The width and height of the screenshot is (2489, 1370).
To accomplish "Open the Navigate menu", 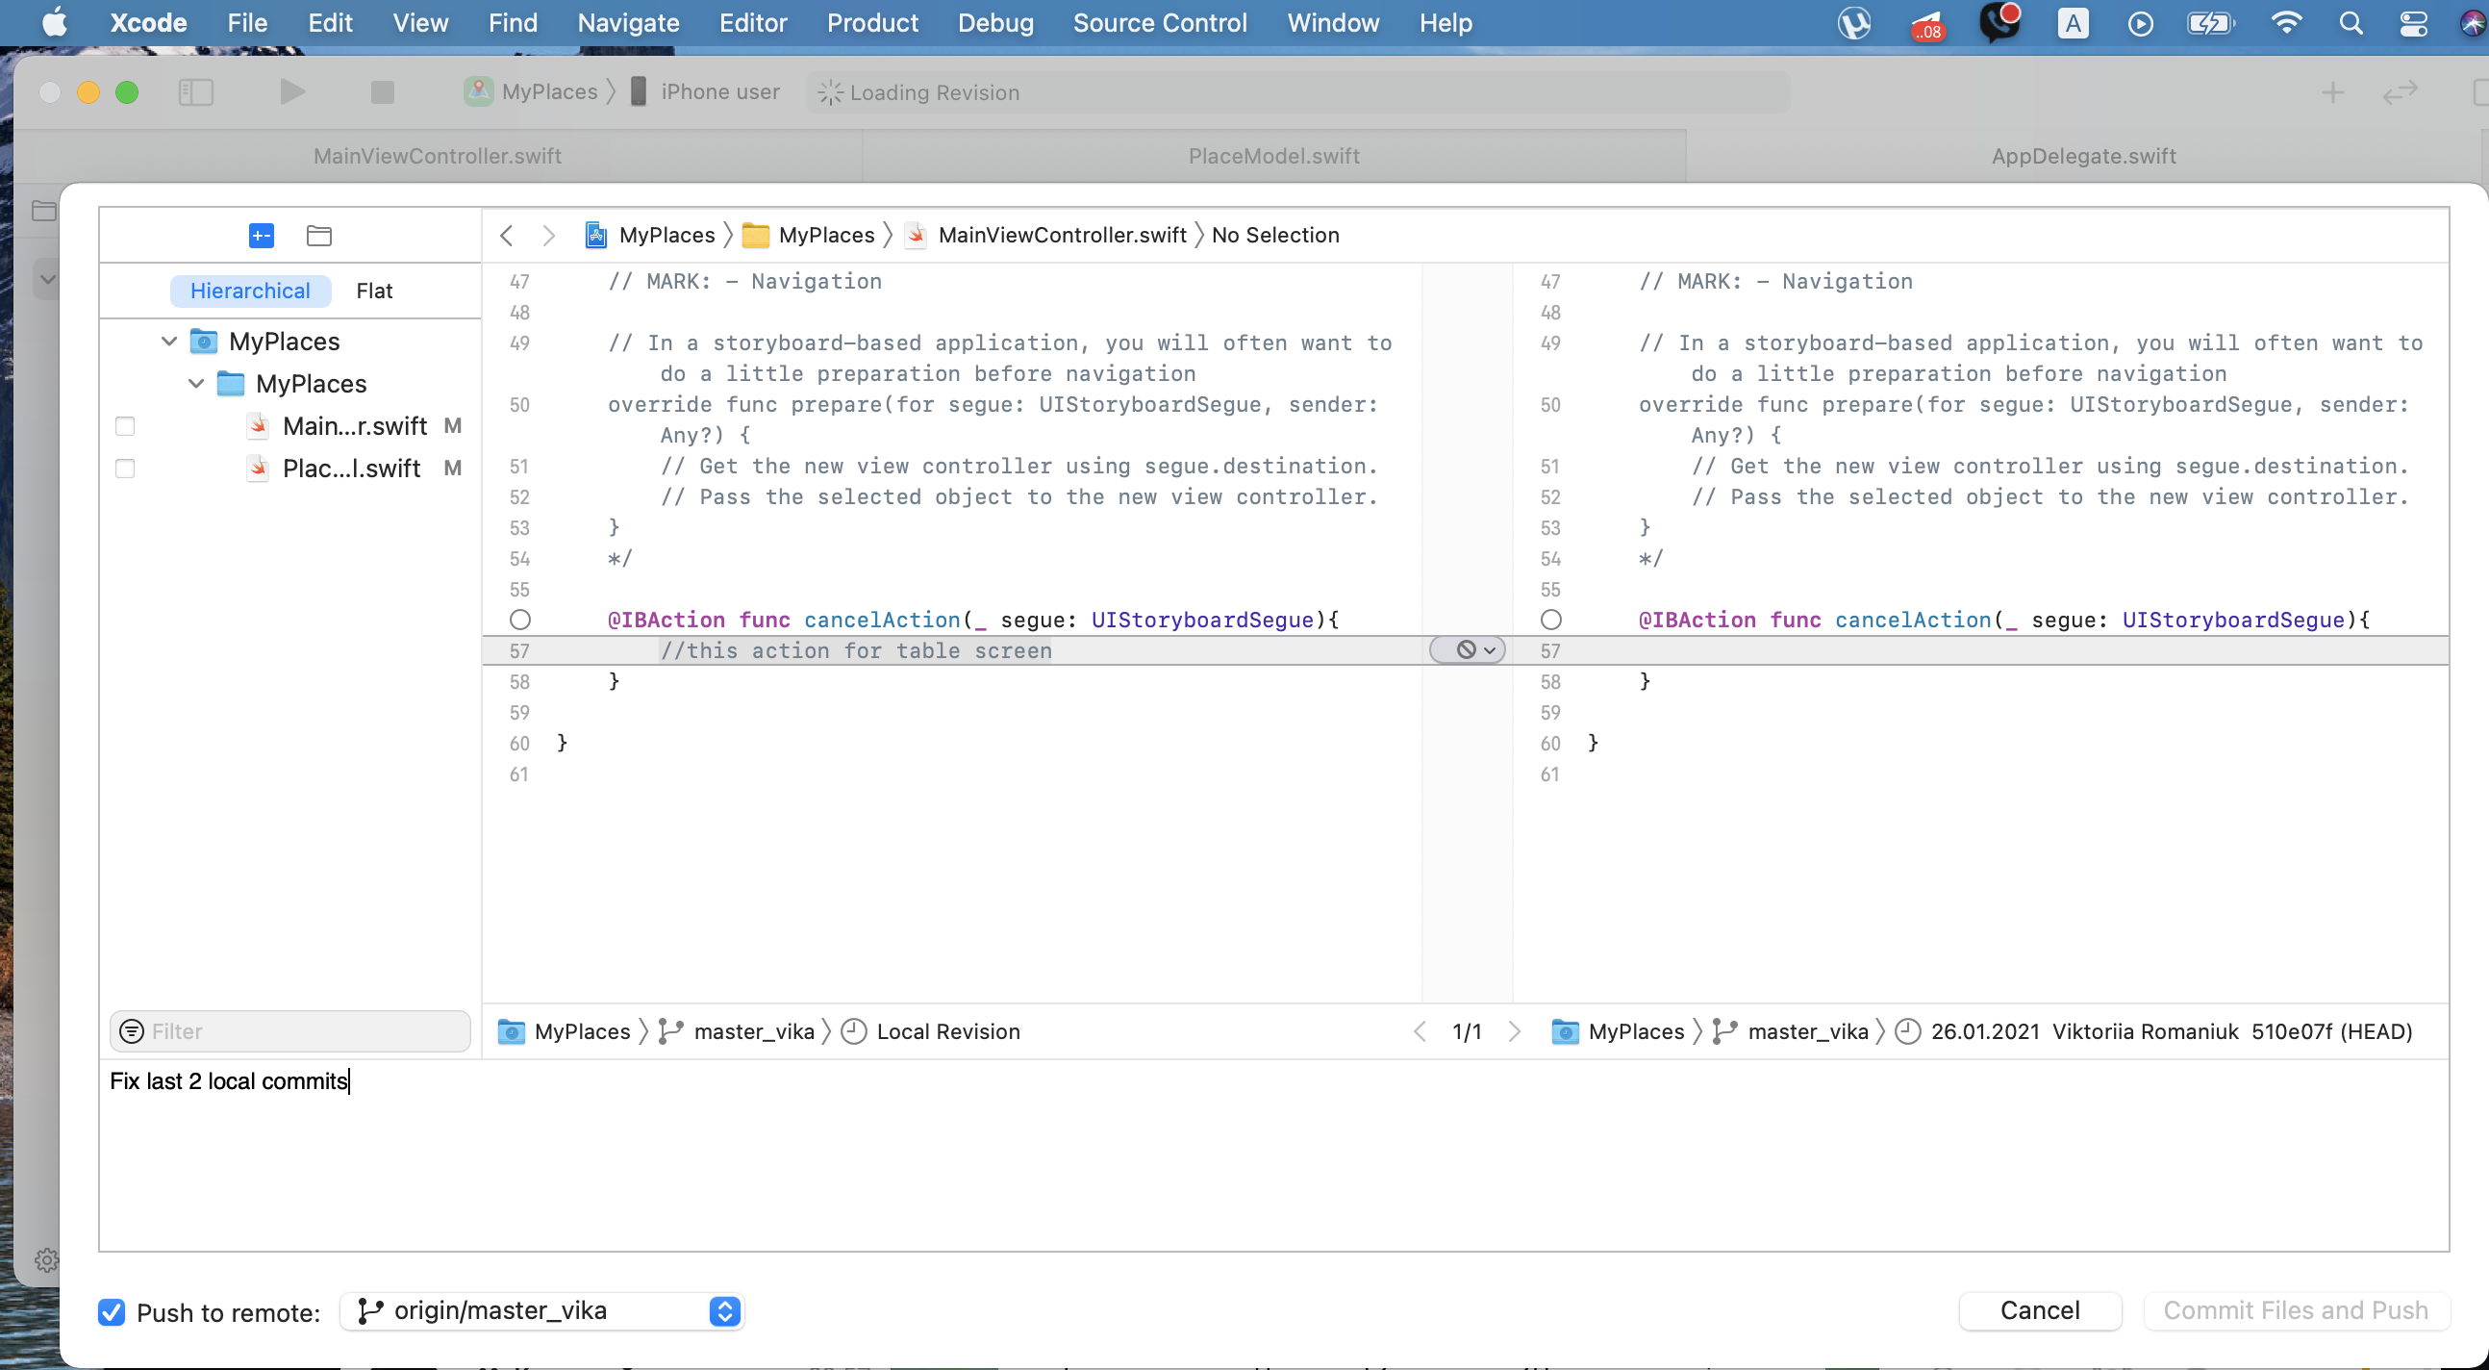I will [x=628, y=22].
